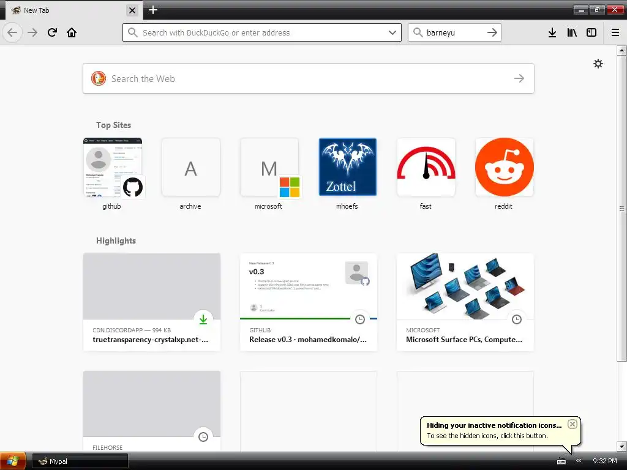Close the New Tab tab

coord(132,10)
